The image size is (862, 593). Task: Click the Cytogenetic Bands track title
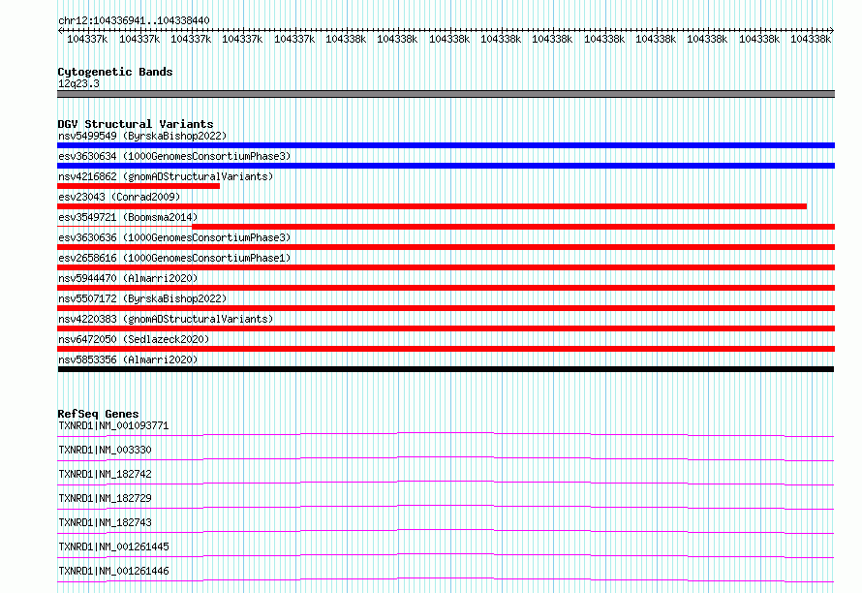pyautogui.click(x=115, y=72)
